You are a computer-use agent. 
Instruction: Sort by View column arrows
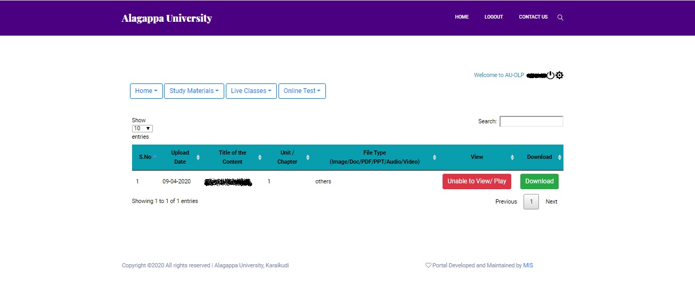click(512, 157)
